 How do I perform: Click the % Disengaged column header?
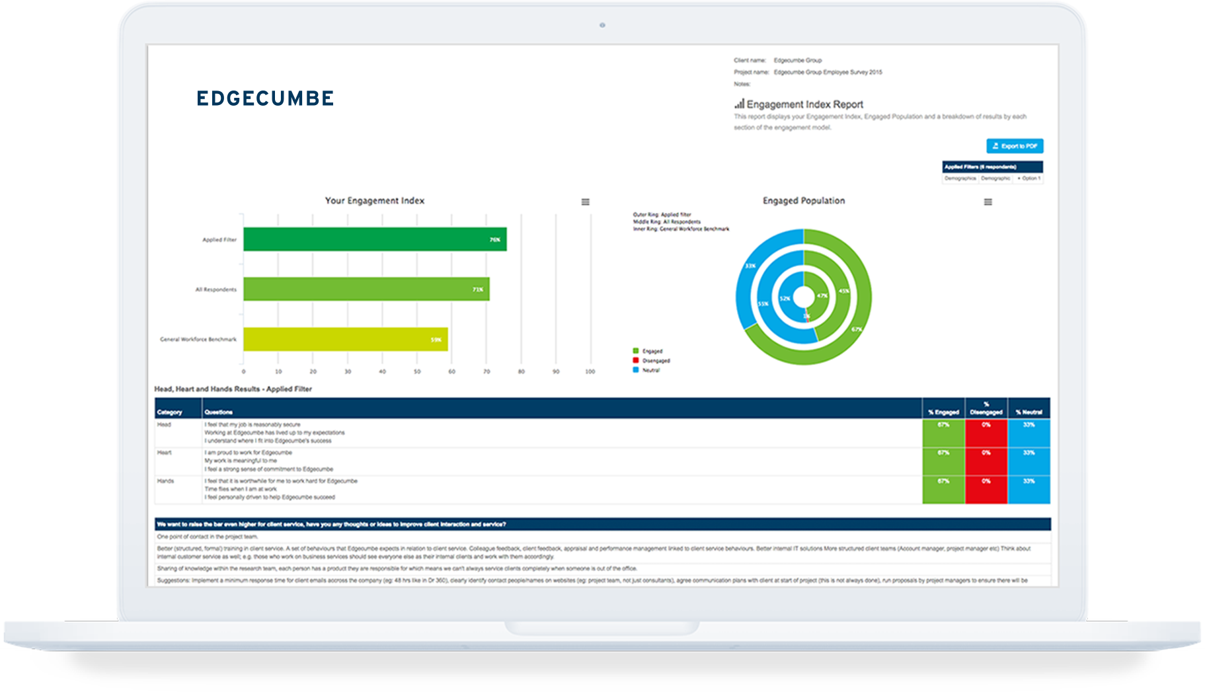[986, 408]
